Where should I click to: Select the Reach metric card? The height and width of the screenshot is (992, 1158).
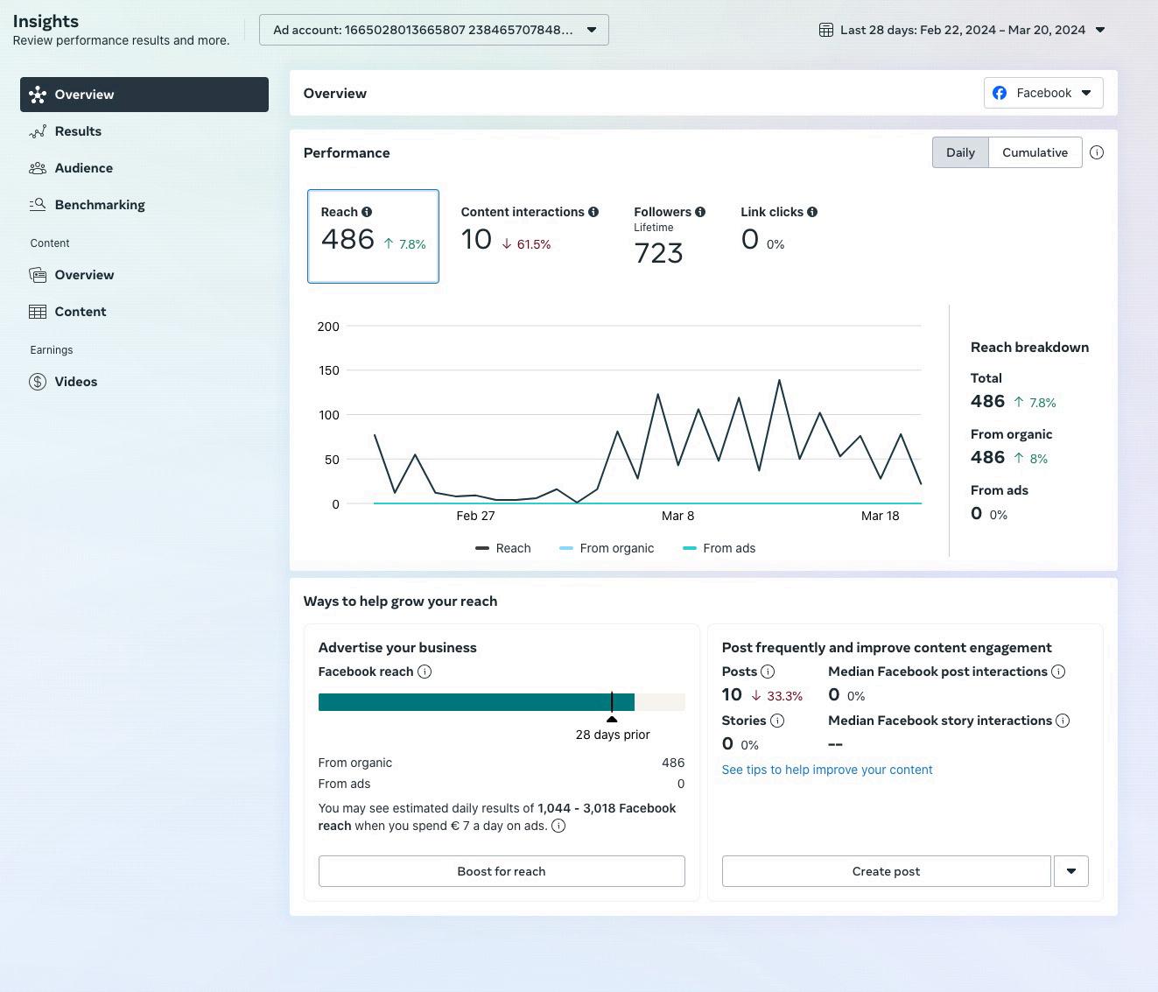click(x=373, y=236)
